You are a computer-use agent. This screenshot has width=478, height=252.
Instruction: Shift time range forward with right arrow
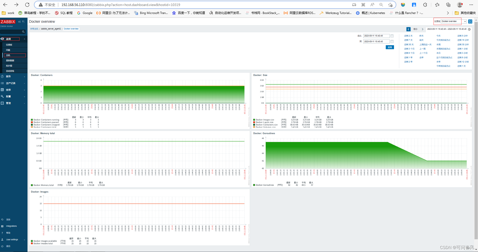[x=422, y=29]
